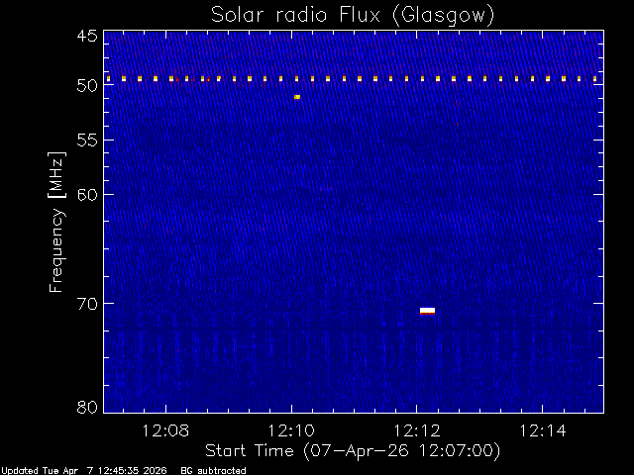Click the 70 MHz axis tick label
Screen dimensions: 634x475
87,304
